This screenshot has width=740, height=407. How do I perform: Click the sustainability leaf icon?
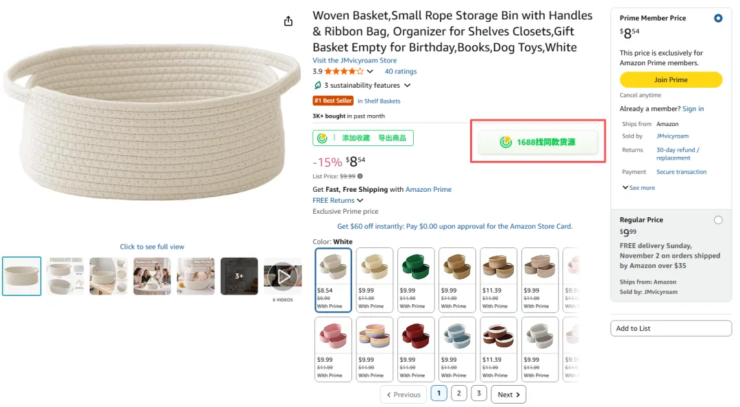[x=317, y=86]
